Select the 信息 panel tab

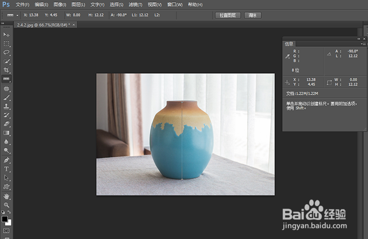tap(289, 44)
